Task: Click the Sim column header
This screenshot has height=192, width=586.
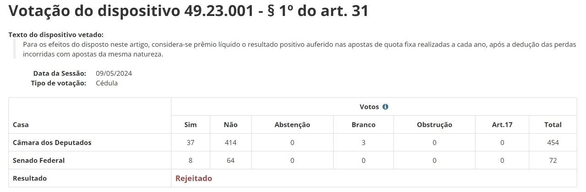Action: click(190, 125)
